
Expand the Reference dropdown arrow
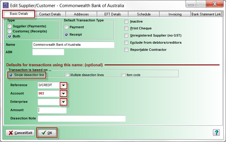pos(63,85)
